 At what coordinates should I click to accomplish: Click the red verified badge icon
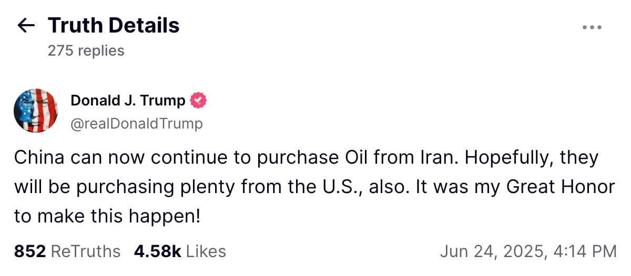pos(198,100)
